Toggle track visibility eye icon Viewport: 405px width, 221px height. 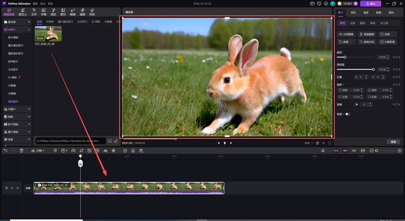tap(12, 188)
